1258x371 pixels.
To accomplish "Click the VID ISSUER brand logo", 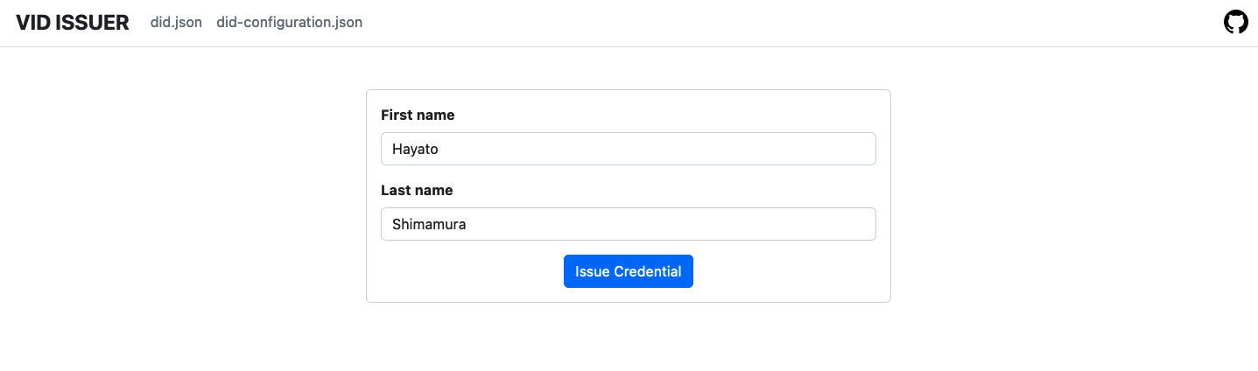I will coord(73,23).
